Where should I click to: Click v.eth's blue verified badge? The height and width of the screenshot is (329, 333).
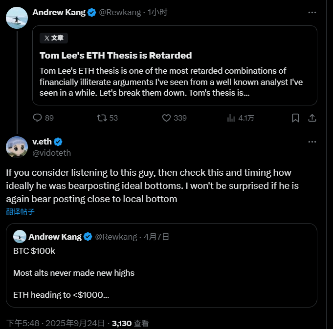tap(58, 142)
